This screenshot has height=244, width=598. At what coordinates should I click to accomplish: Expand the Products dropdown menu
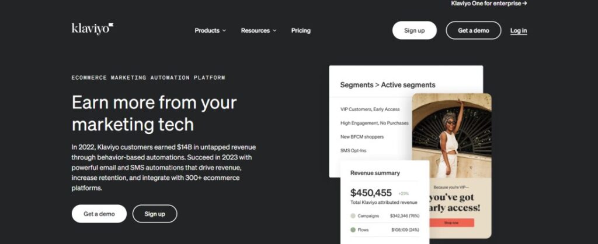(x=210, y=30)
